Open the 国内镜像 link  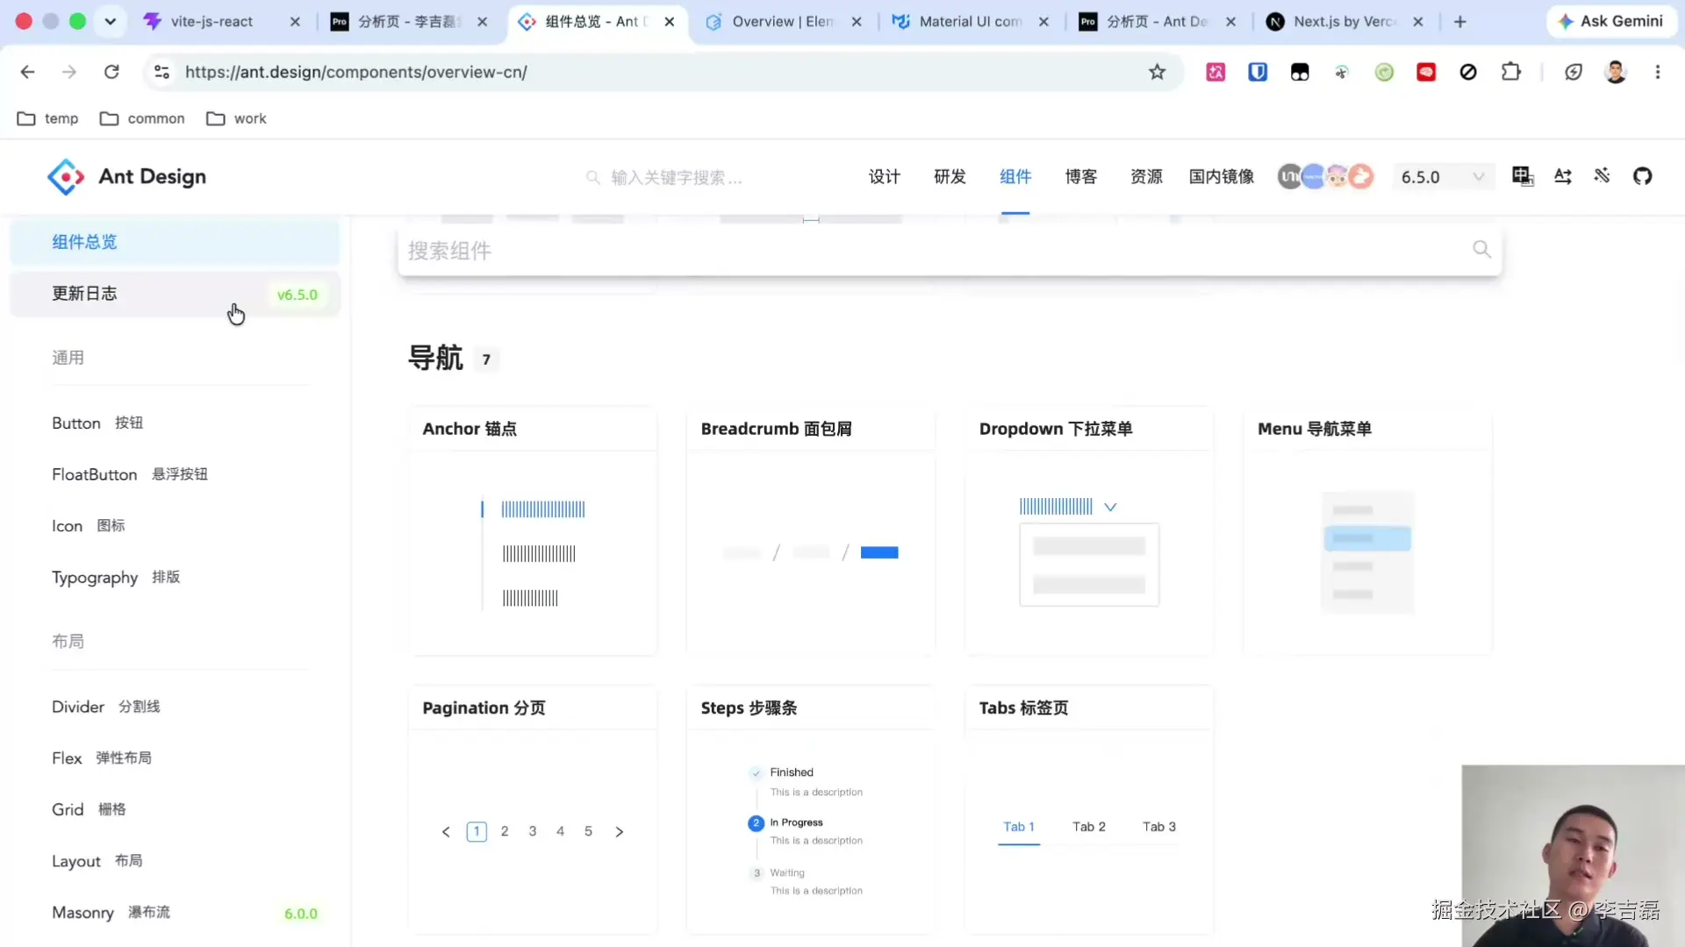pos(1221,176)
